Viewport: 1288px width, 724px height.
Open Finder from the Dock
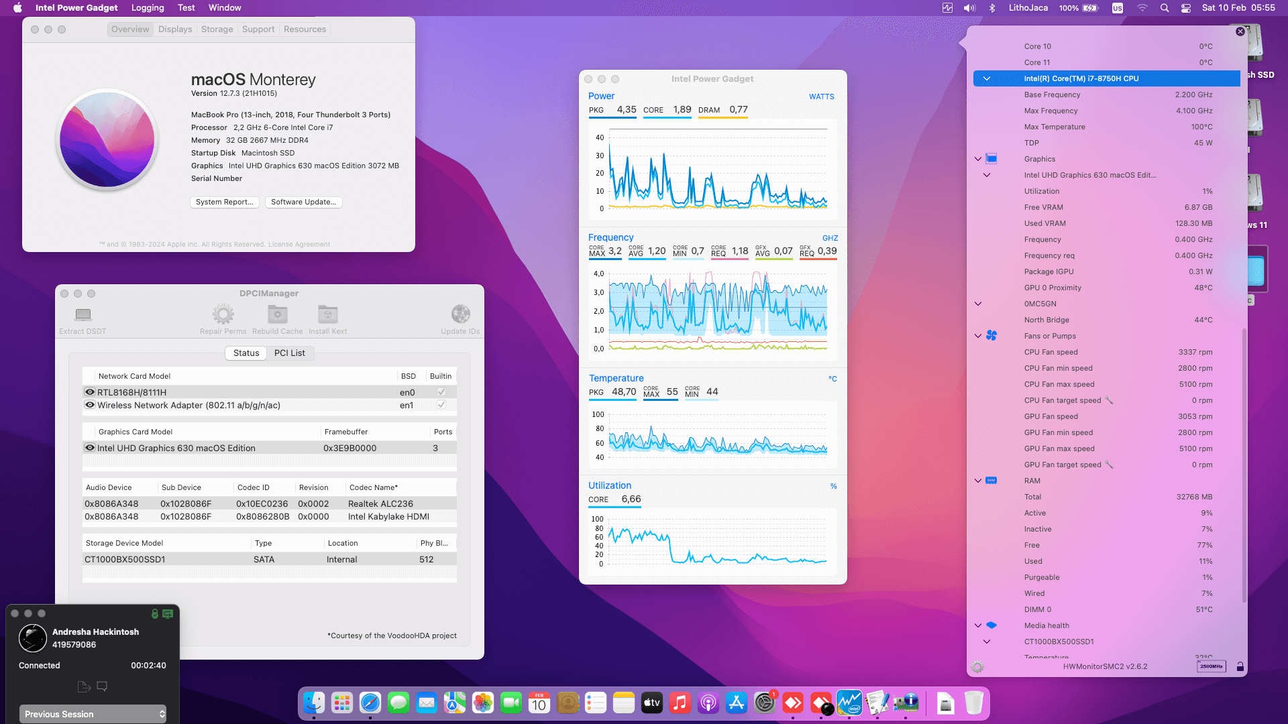(314, 703)
